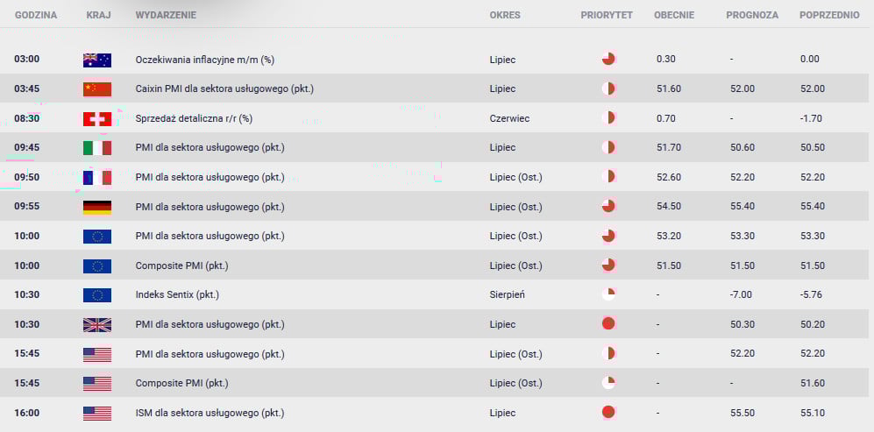The image size is (874, 432).
Task: Click the US flag beside ISM row
Action: click(97, 414)
